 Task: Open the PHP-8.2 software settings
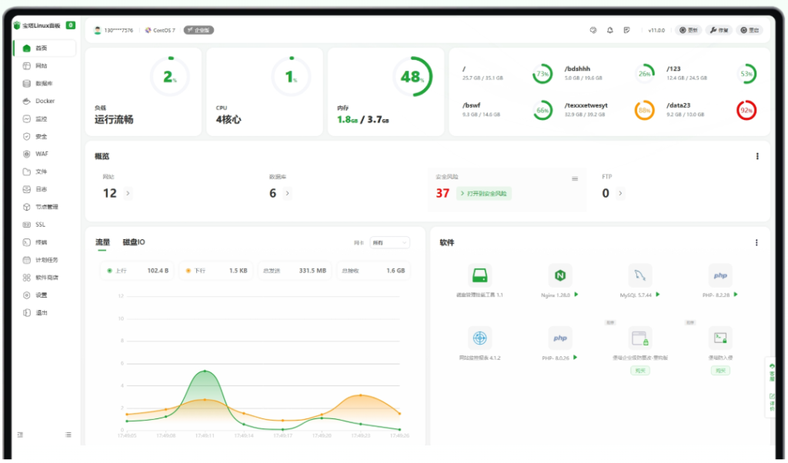click(x=720, y=276)
